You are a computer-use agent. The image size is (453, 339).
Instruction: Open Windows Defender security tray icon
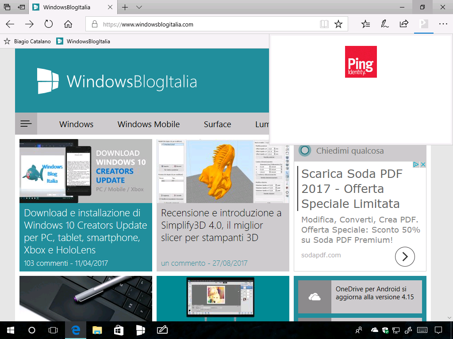click(x=385, y=330)
